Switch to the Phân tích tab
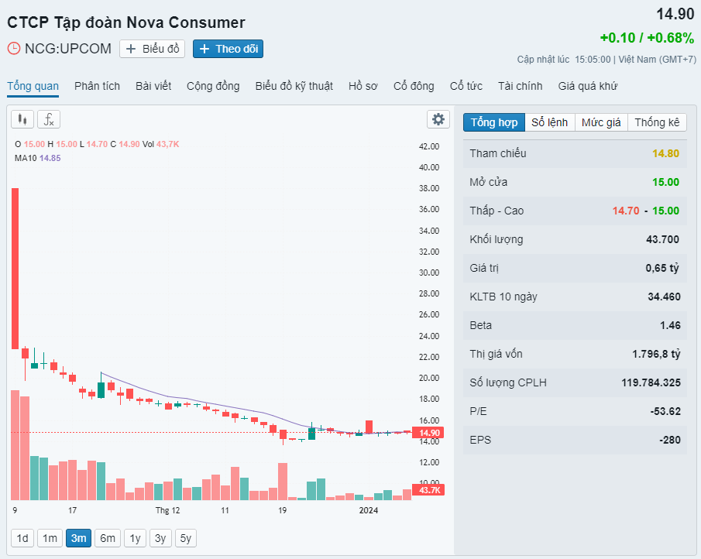 pos(97,86)
